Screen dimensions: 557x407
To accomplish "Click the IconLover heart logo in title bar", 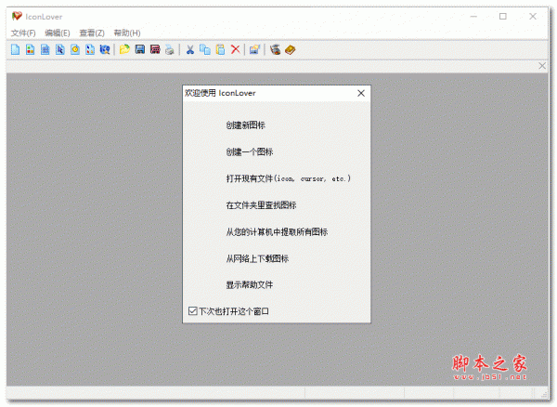I will [17, 17].
